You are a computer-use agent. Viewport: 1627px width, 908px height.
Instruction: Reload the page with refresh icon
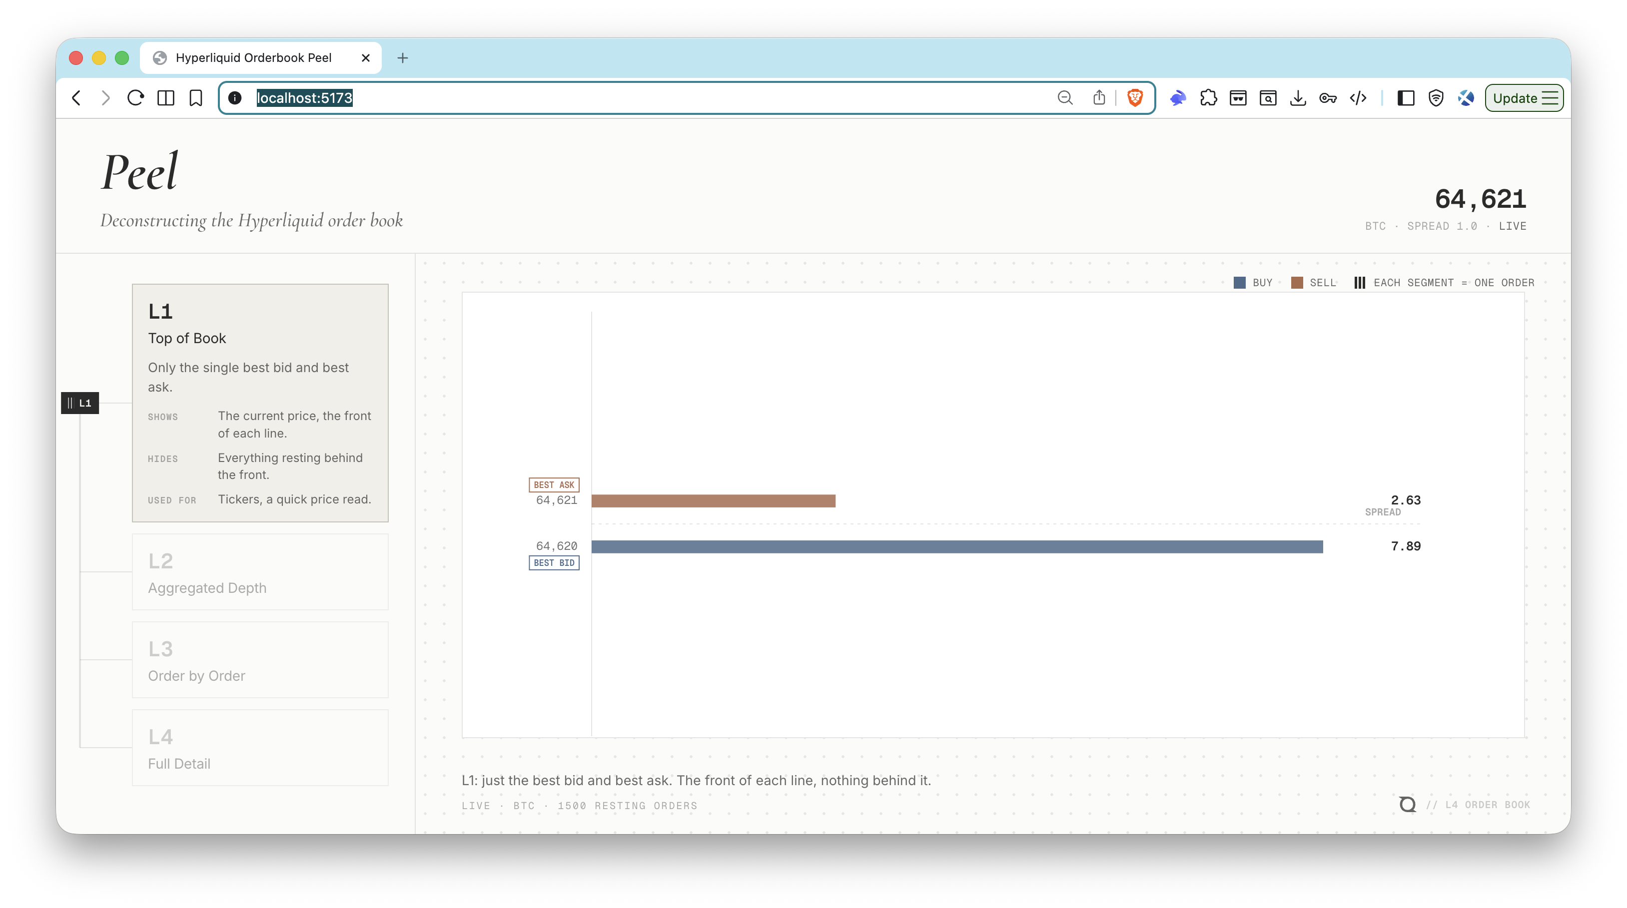[x=135, y=98]
